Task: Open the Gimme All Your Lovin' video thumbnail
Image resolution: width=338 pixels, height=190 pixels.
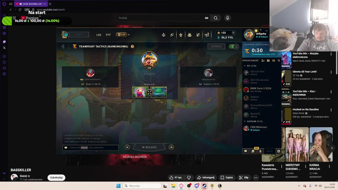Action: (x=286, y=78)
